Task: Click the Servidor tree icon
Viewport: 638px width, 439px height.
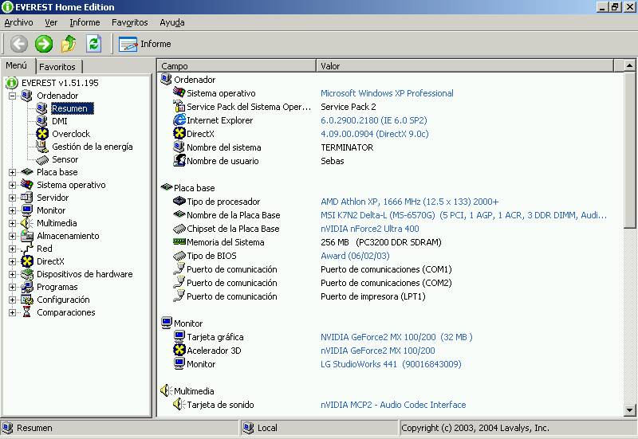Action: pyautogui.click(x=27, y=198)
